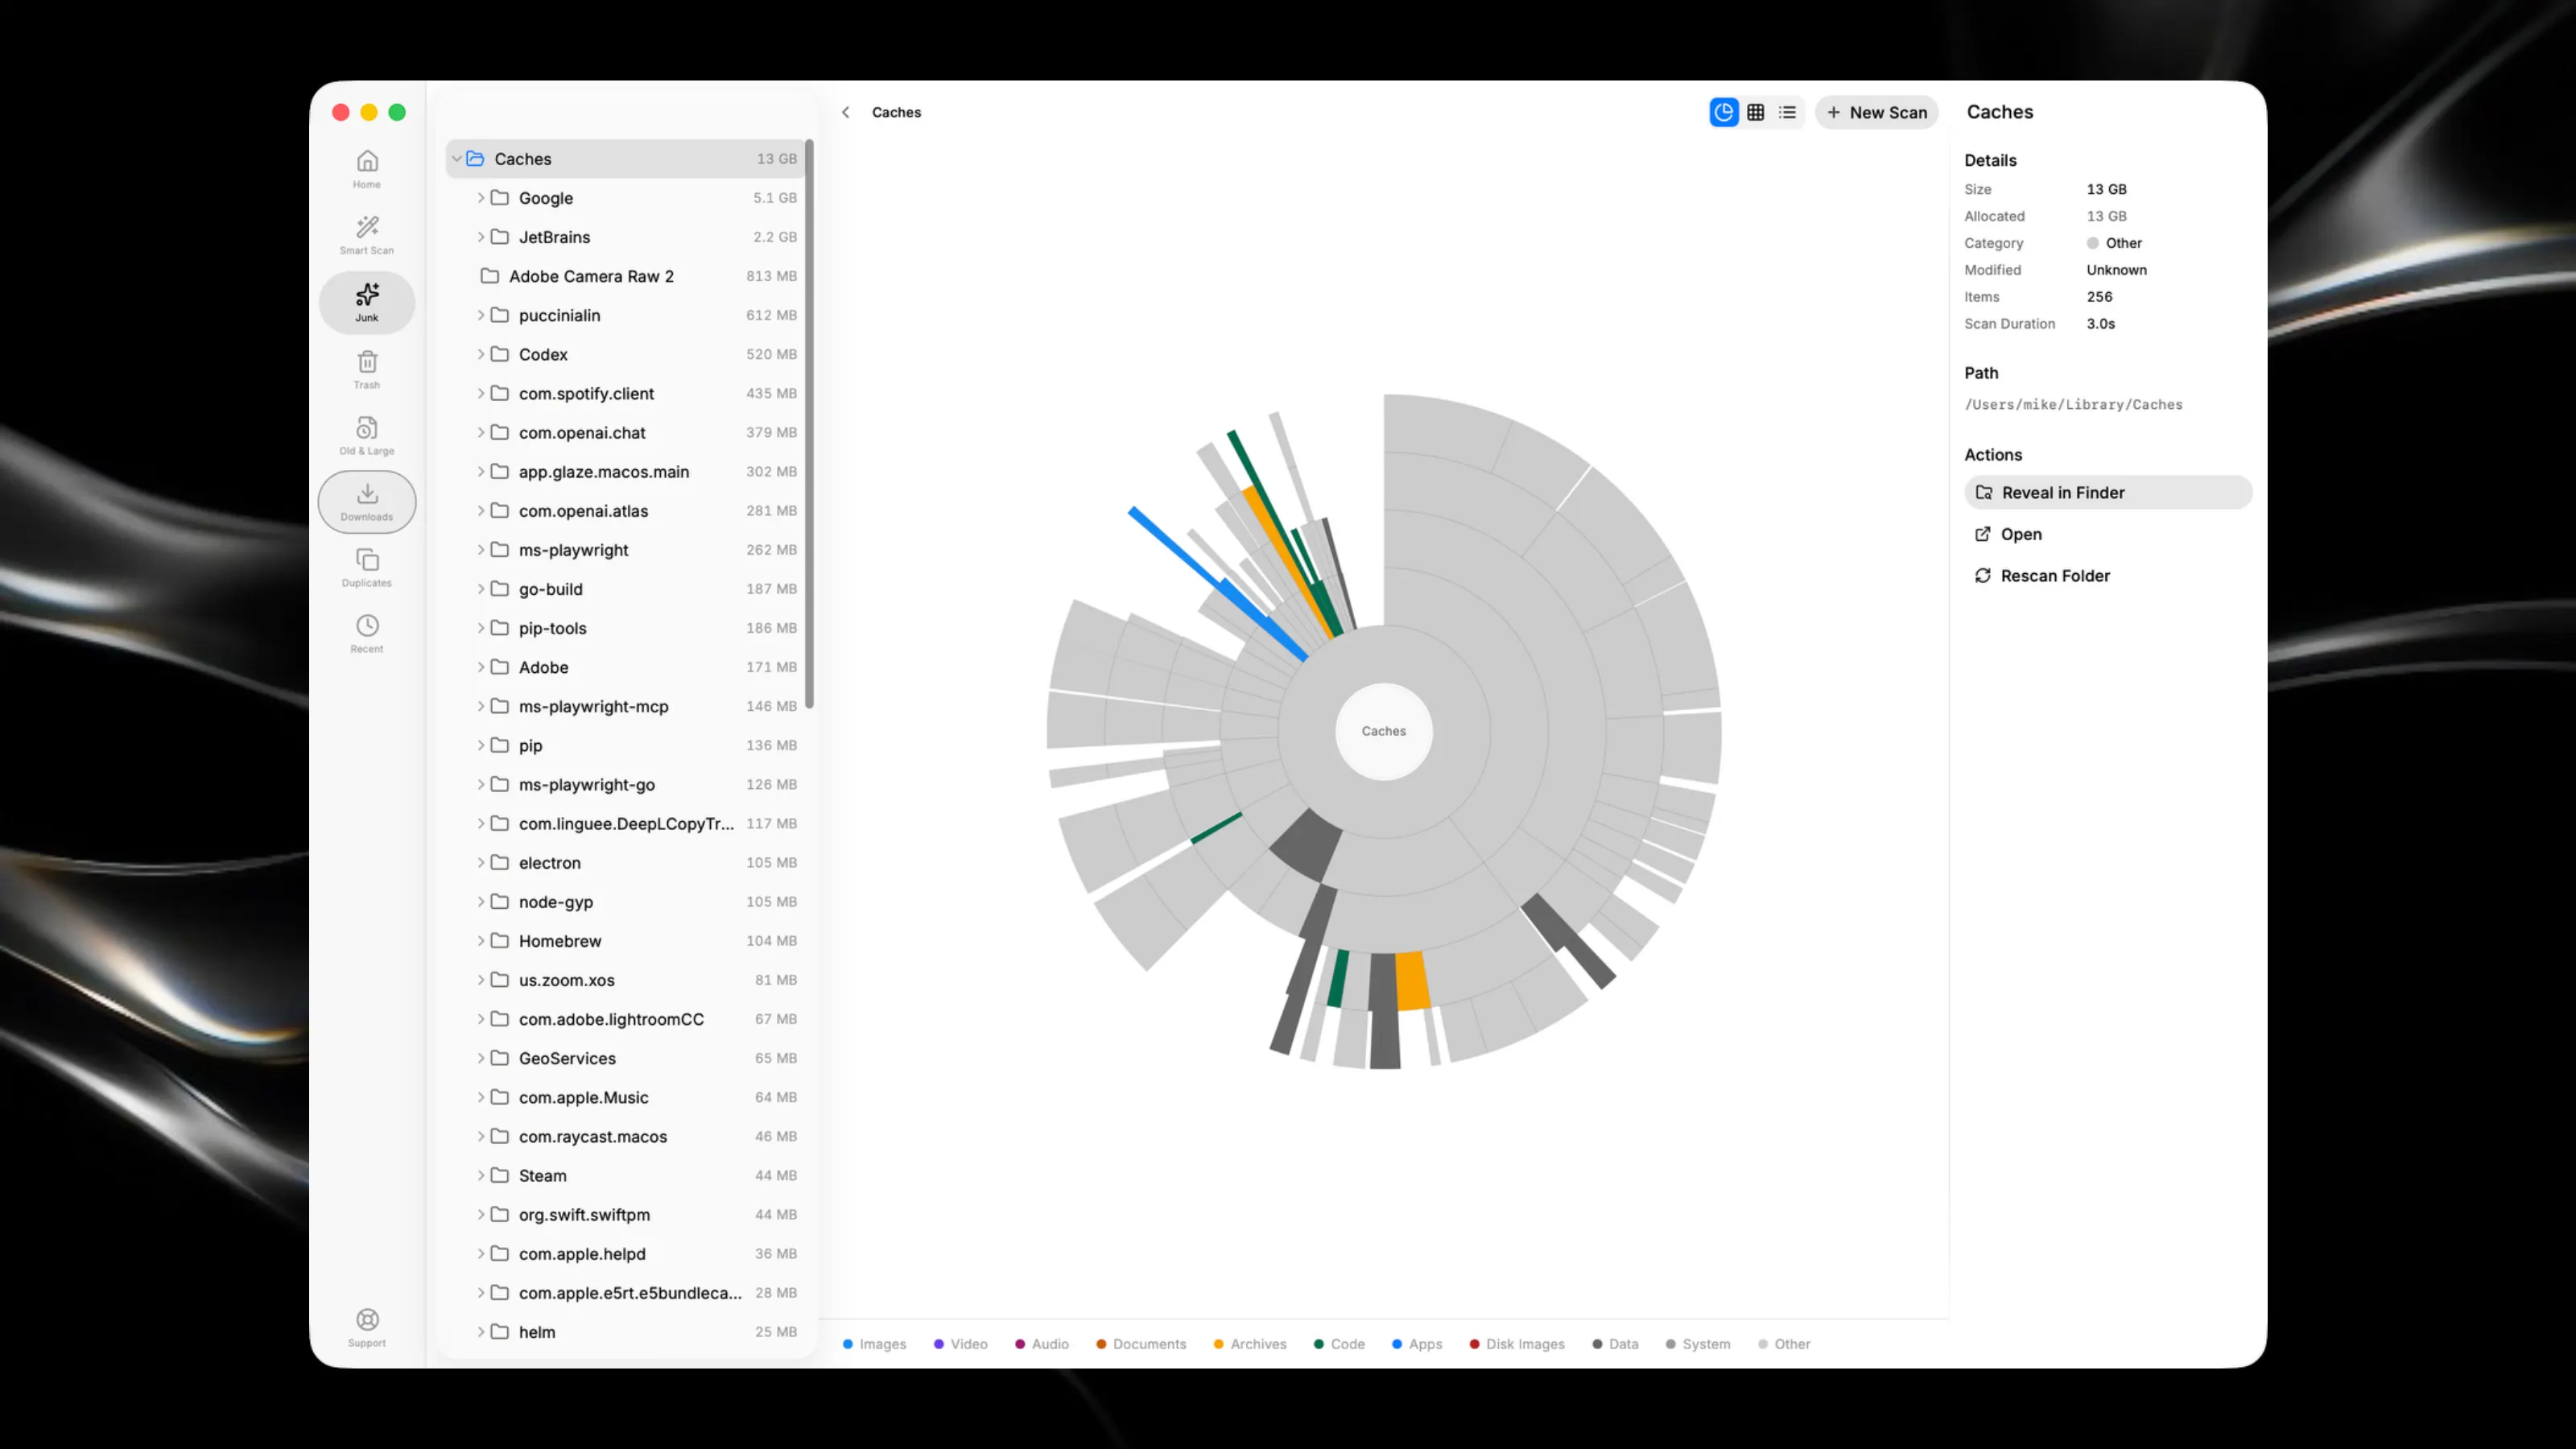This screenshot has width=2576, height=1449.
Task: Select the Adobe Camera Raw 2 row
Action: coord(626,276)
